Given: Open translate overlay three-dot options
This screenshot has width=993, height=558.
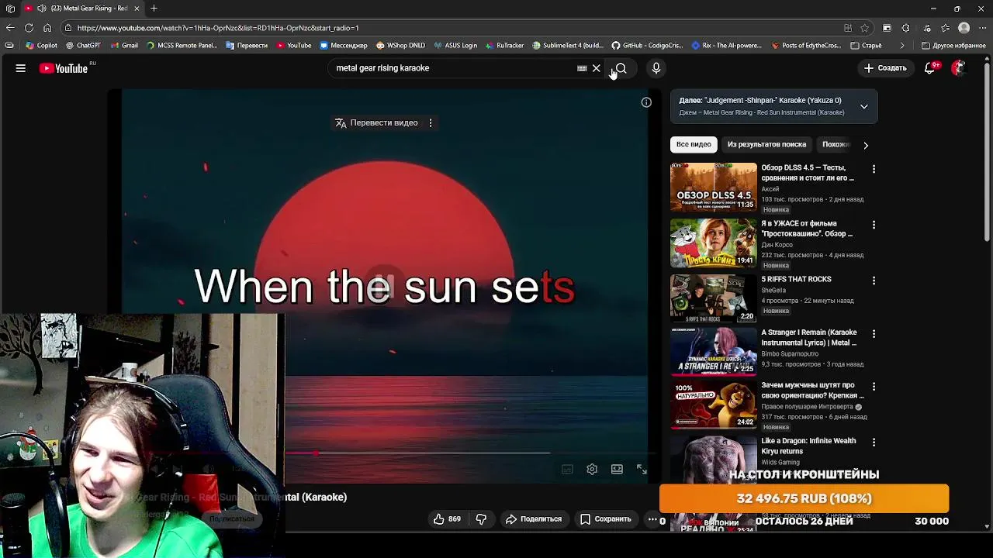Looking at the screenshot, I should (x=431, y=122).
